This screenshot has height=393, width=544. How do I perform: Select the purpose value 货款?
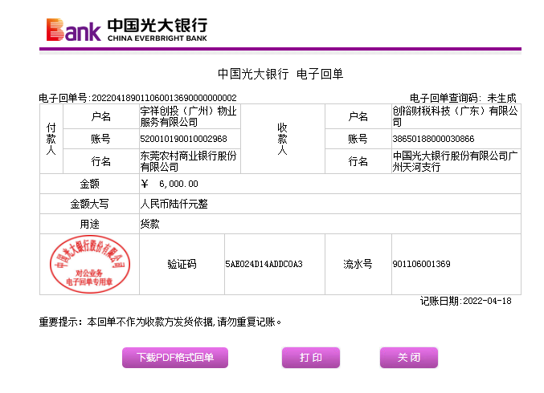[150, 224]
